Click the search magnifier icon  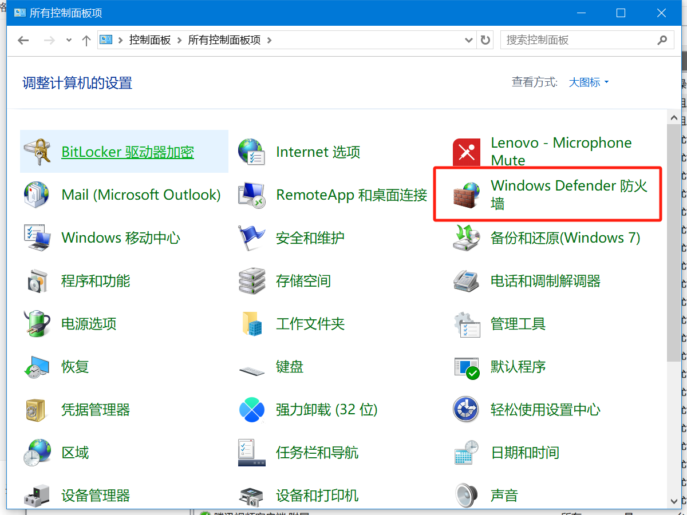pyautogui.click(x=662, y=40)
